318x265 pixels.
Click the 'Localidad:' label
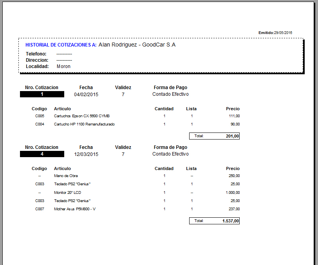tap(37, 66)
